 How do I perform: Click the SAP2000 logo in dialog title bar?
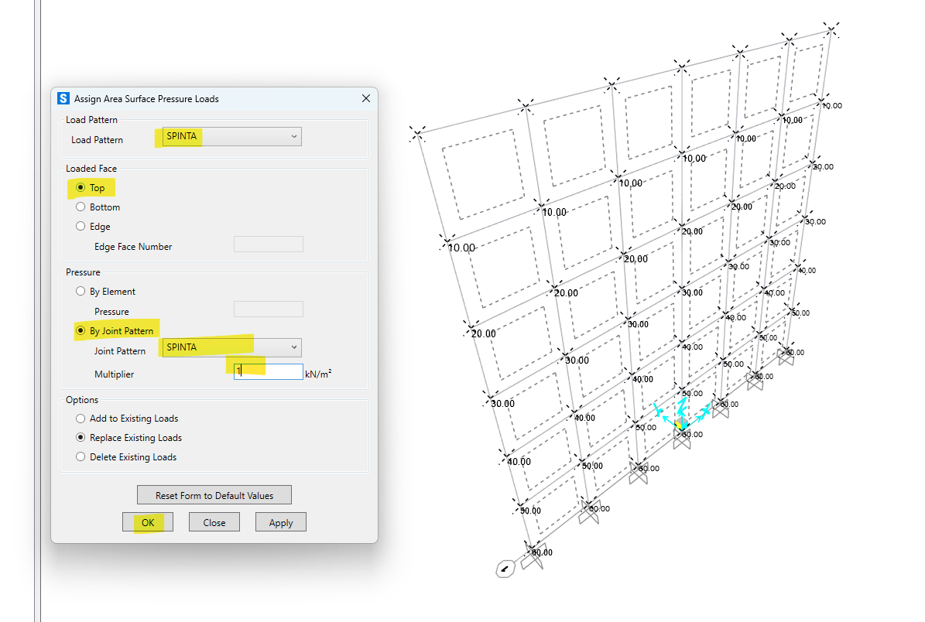coord(63,99)
